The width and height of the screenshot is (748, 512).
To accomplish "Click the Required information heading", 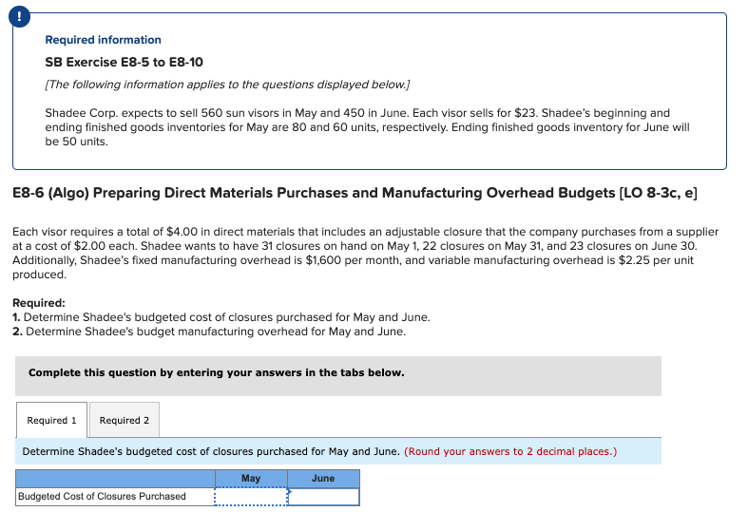I will (x=103, y=40).
